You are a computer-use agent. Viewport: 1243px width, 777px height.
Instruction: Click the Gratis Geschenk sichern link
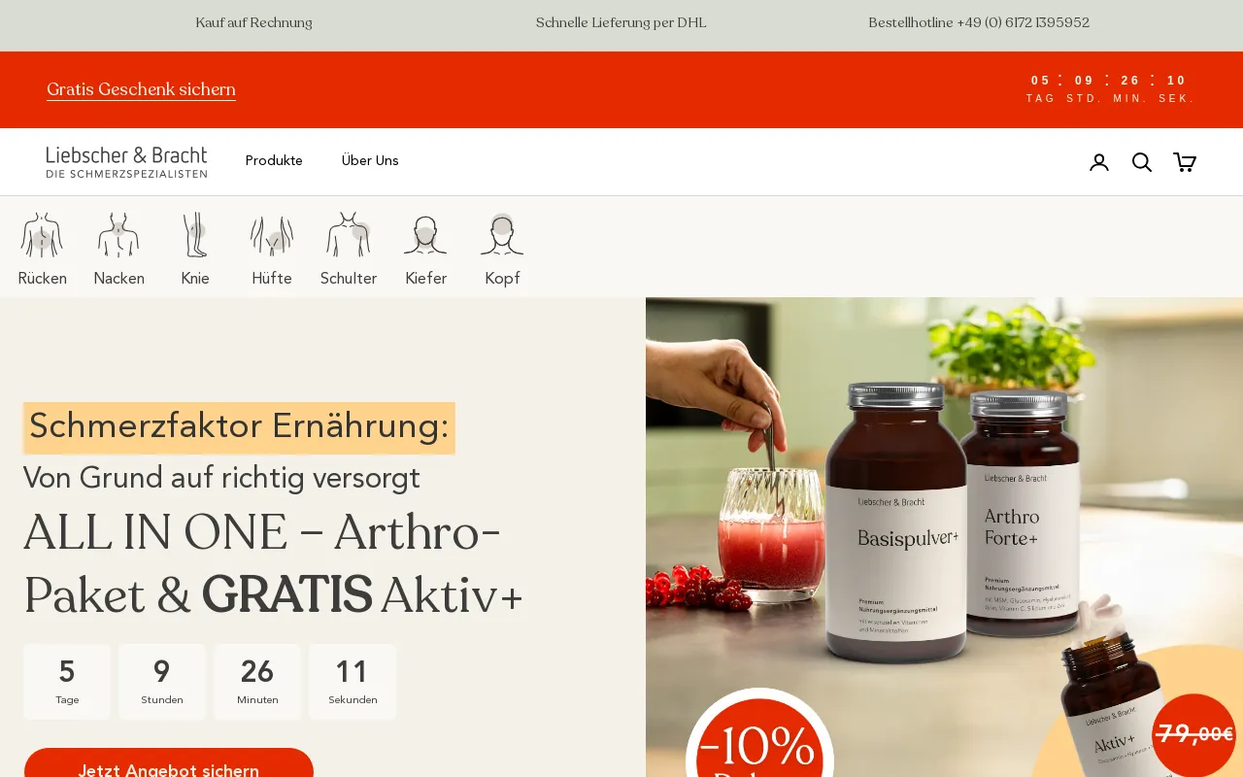[x=141, y=89]
